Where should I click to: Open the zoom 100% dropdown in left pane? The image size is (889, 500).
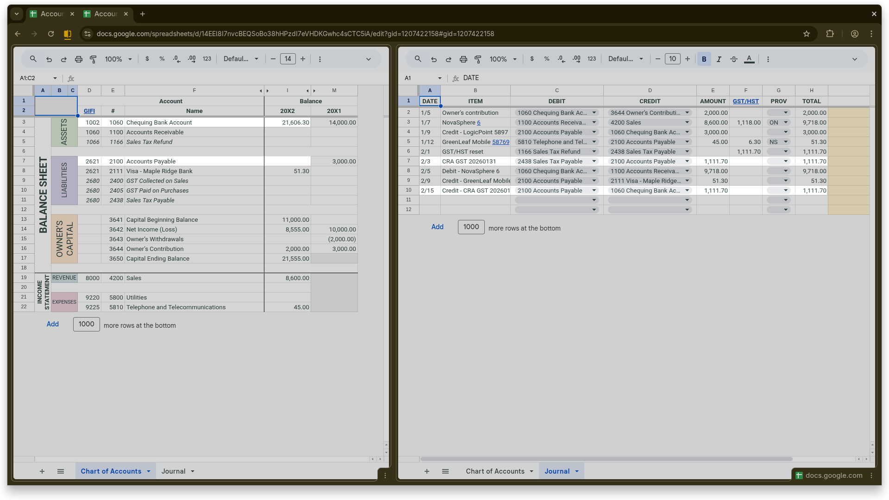tap(118, 59)
